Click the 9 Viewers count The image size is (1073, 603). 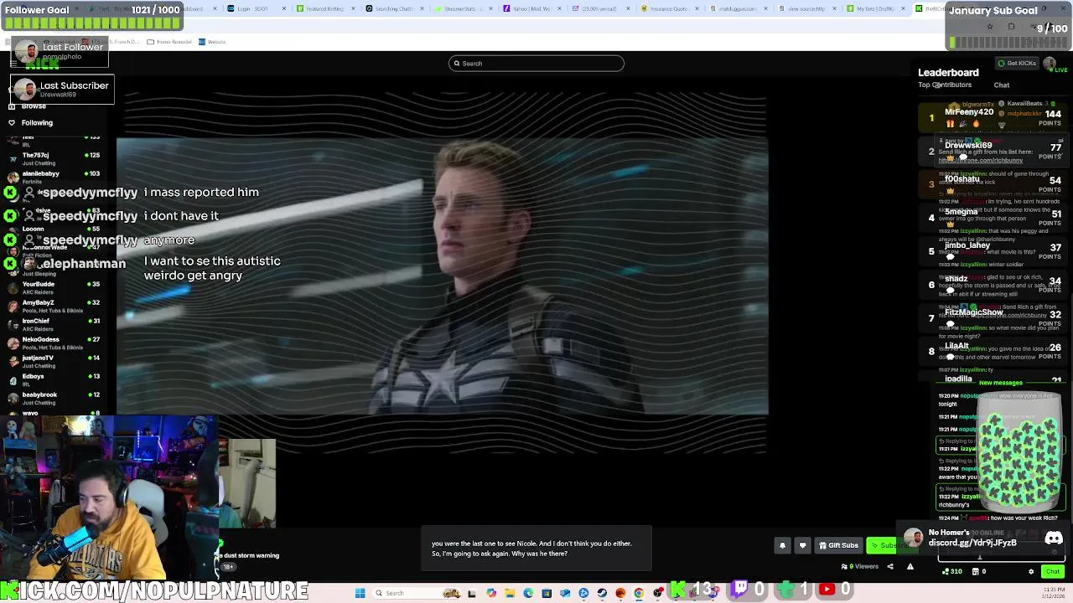coord(860,566)
